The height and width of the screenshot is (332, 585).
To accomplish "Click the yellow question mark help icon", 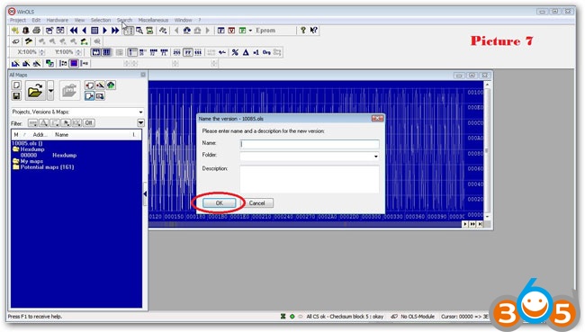I will pos(303,31).
